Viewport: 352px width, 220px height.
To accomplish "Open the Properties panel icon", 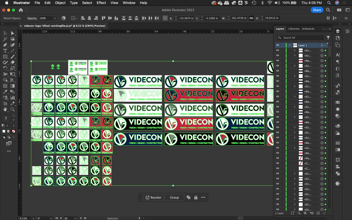I will click(x=347, y=31).
